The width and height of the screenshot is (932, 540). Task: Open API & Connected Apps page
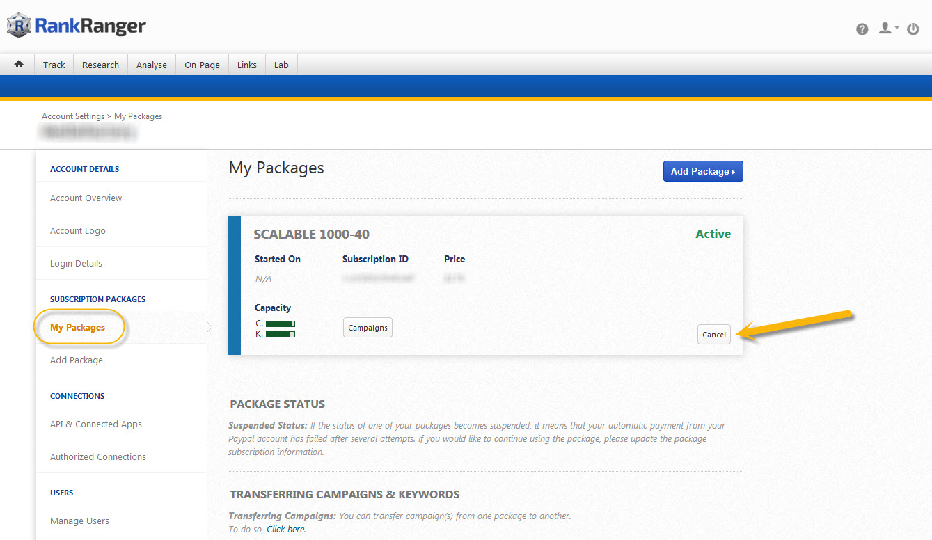[x=96, y=424]
